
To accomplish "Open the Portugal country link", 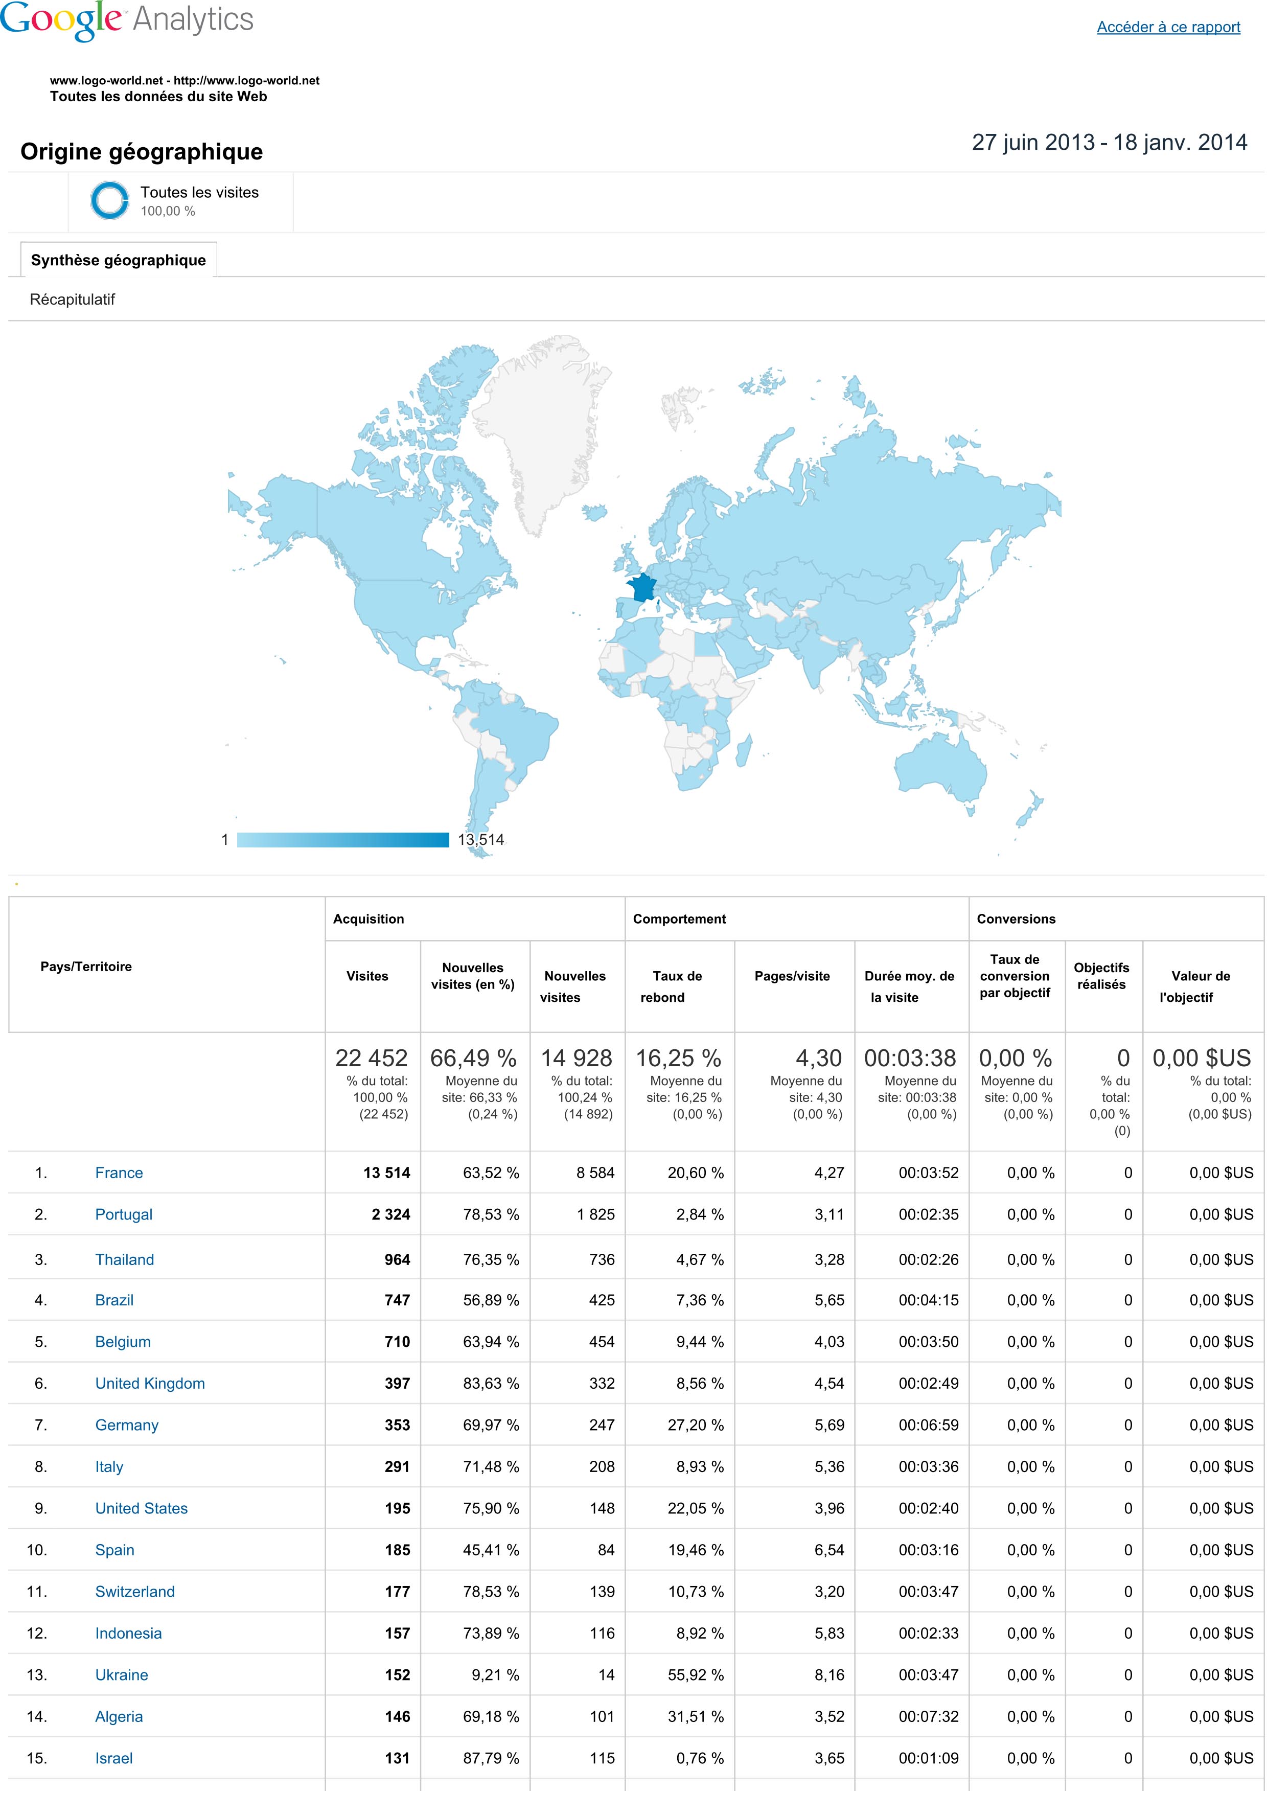I will pos(123,1214).
